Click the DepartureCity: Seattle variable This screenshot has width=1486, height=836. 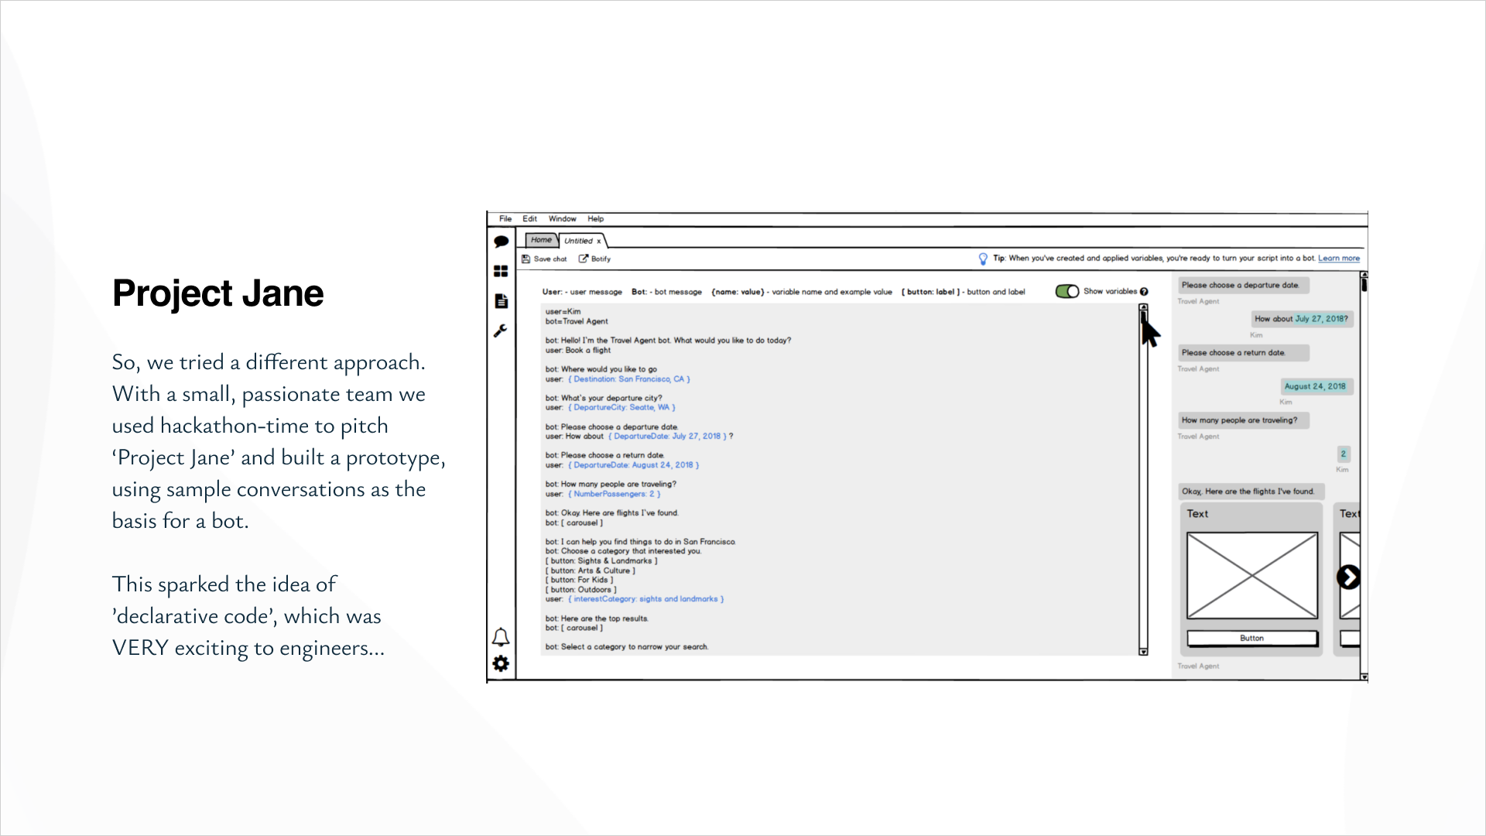(621, 407)
